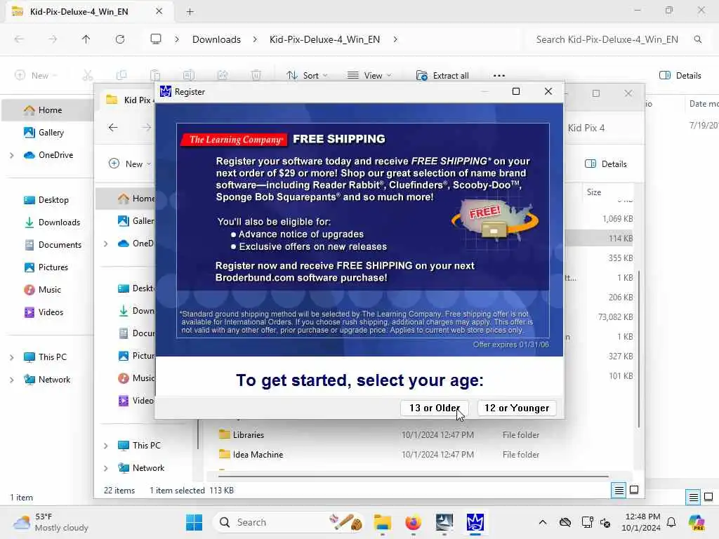
Task: Switch Kid Pix 4 window to details view
Action: point(619,491)
